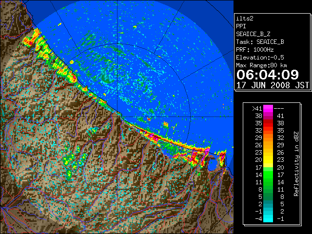Screen dimensions: 312x234
Task: Select the '17 JUN 2008 JST' date
Action: pyautogui.click(x=273, y=85)
